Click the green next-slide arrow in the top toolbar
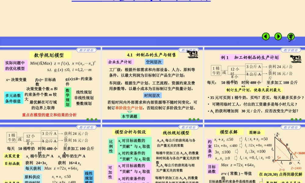The width and height of the screenshot is (305, 183). [x=278, y=36]
